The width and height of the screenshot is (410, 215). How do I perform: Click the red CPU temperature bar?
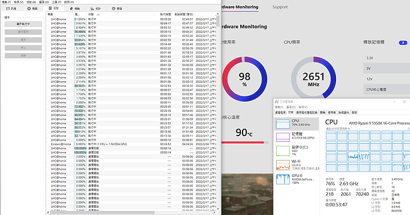coord(243,142)
